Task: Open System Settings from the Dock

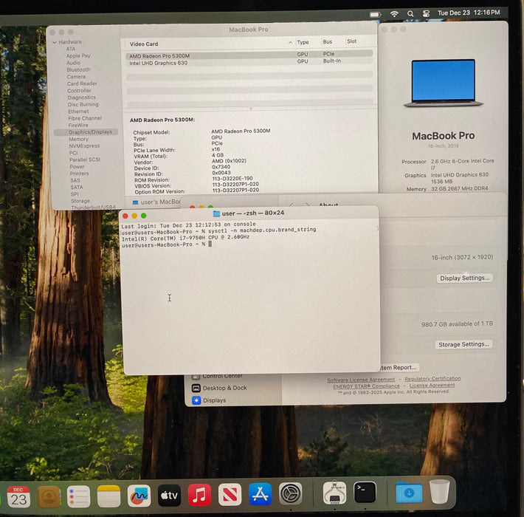Action: coord(290,493)
